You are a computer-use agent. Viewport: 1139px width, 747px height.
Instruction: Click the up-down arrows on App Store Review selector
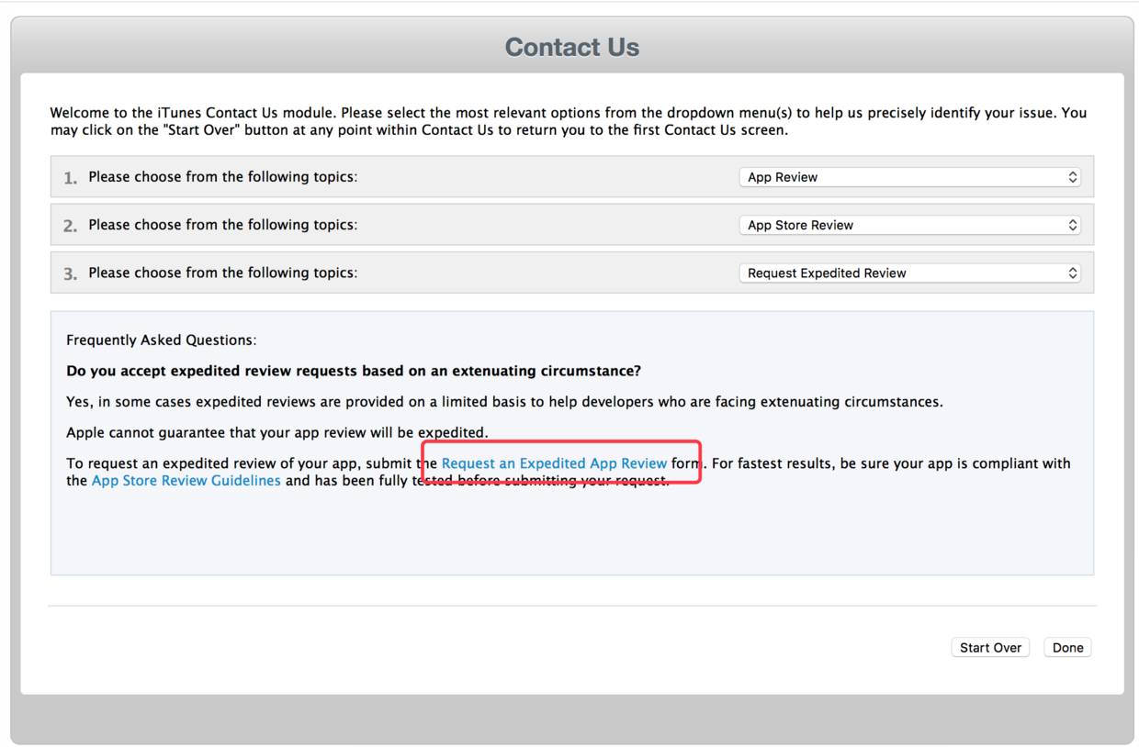click(1072, 225)
